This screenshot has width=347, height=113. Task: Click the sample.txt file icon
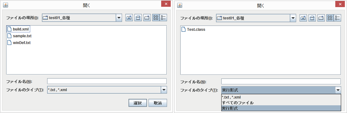(9, 36)
